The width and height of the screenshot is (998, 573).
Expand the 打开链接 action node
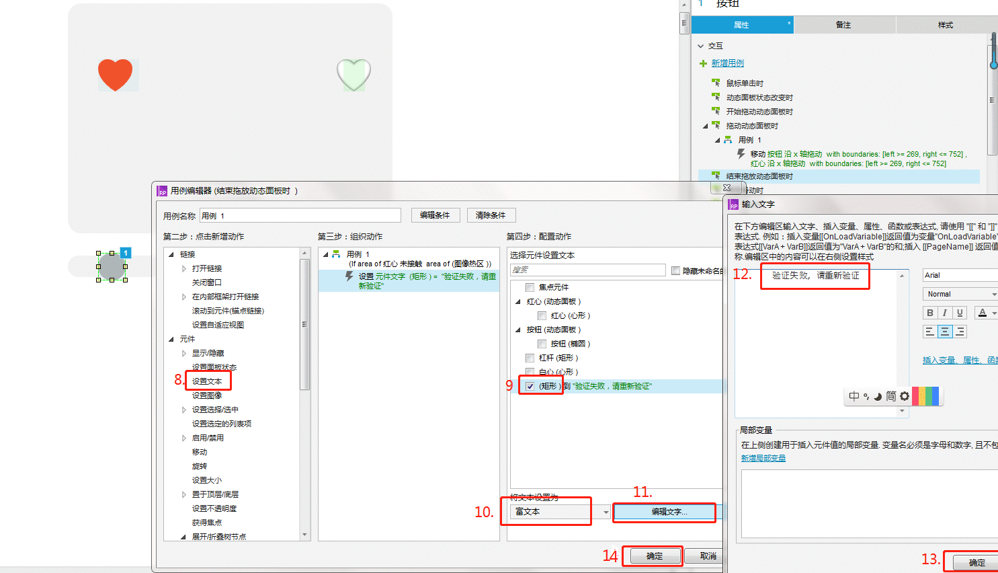click(x=184, y=268)
